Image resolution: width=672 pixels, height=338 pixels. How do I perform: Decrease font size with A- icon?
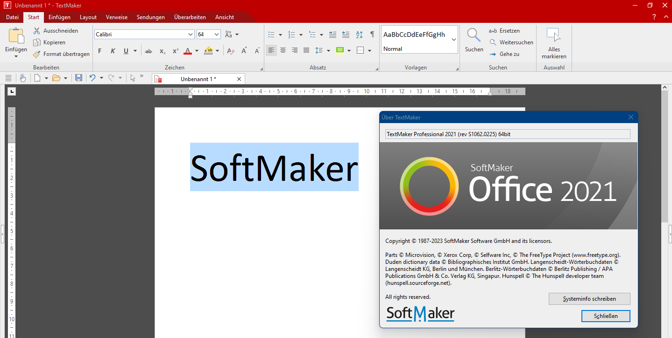(257, 51)
